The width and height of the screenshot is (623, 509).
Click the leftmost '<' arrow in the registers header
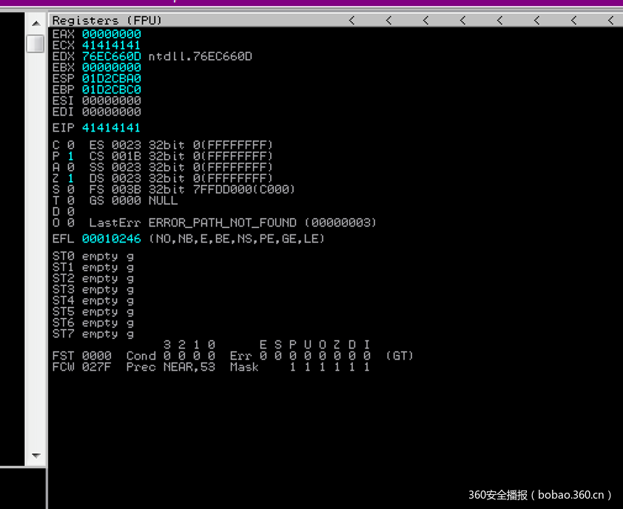[x=351, y=21]
